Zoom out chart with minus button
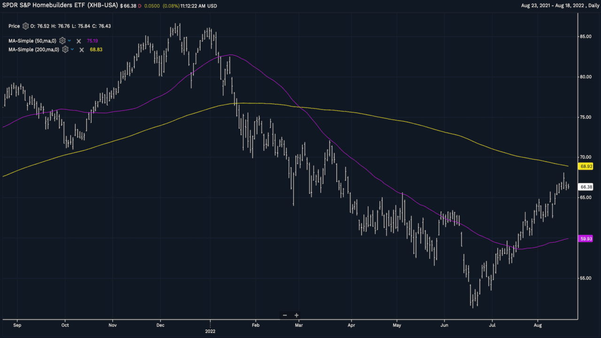Viewport: 601px width, 338px height. point(285,315)
